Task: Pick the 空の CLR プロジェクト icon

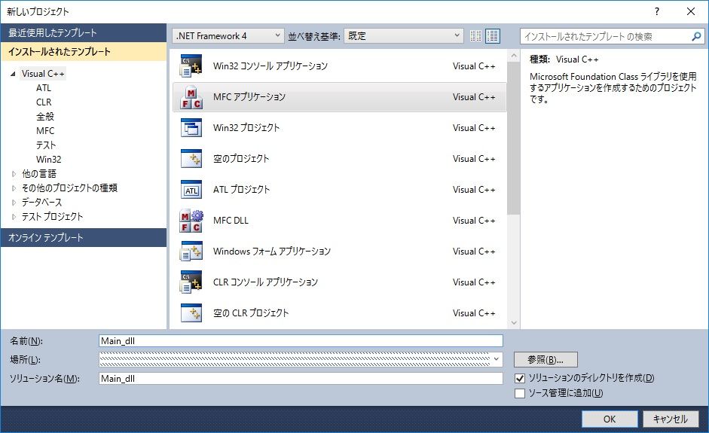Action: pyautogui.click(x=191, y=313)
